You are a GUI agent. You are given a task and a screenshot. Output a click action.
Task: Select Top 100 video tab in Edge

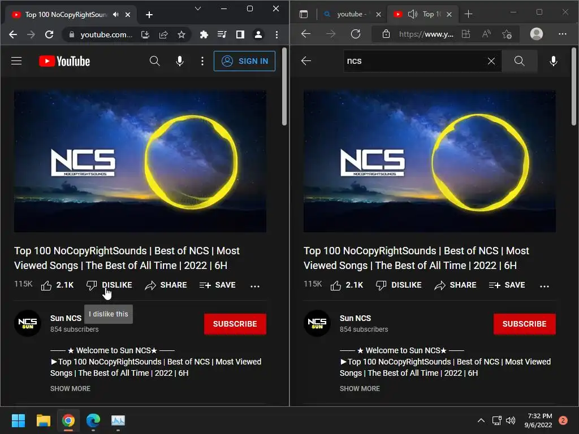(432, 14)
